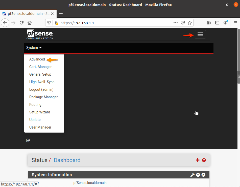Open dashboard help via the question mark icon
Viewport: 240px width, 187px height.
click(x=204, y=160)
